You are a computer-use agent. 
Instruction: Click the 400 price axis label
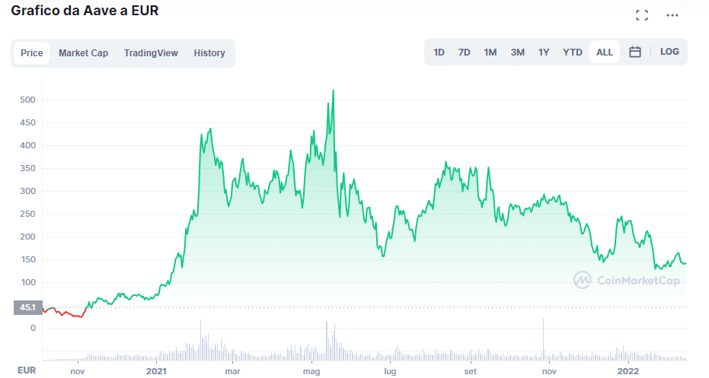pyautogui.click(x=27, y=145)
